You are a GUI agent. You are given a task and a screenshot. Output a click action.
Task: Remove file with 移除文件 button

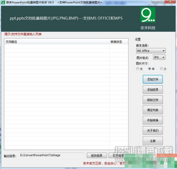[x=153, y=100]
